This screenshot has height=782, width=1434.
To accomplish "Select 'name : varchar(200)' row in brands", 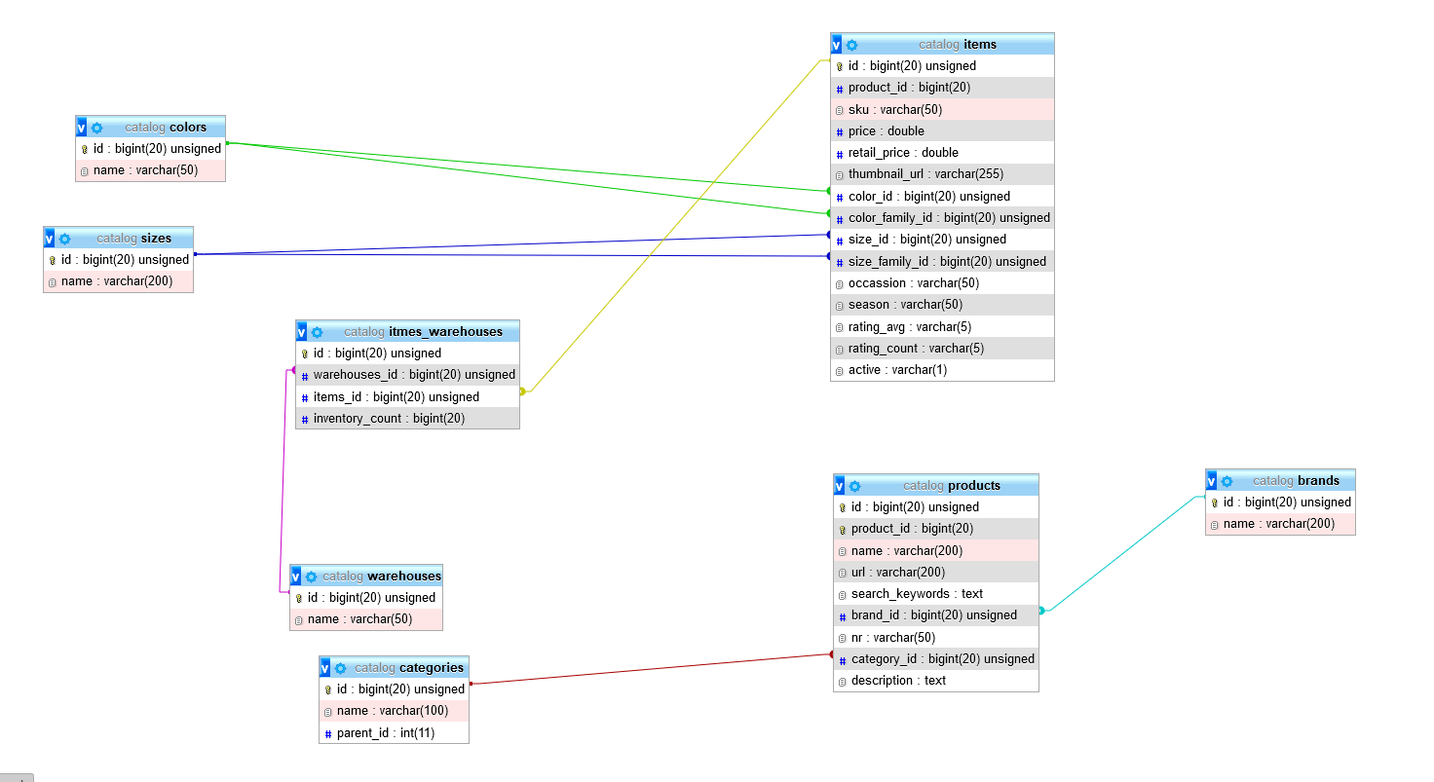I will [x=1280, y=524].
